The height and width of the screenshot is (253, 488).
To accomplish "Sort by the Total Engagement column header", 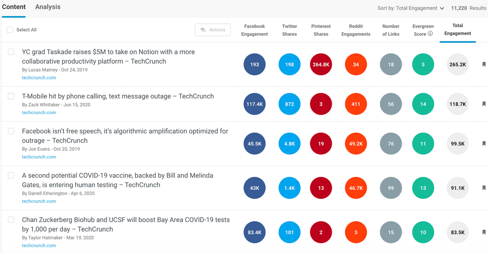I will click(x=457, y=29).
